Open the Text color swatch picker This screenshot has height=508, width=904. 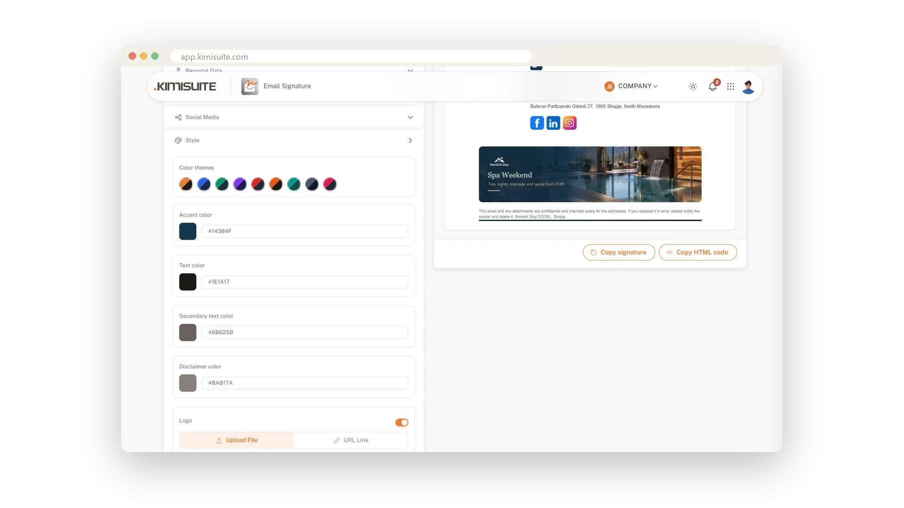[188, 282]
